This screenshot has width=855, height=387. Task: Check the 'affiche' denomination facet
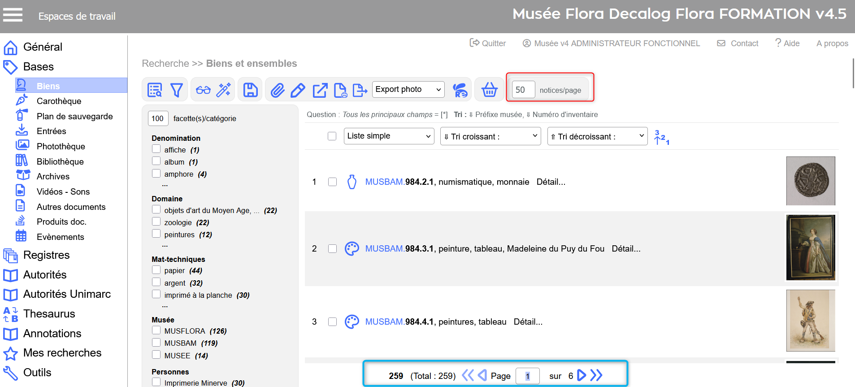[156, 149]
